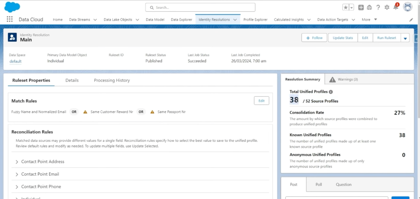Select the Poll tab in feed
The width and height of the screenshot is (420, 199).
pyautogui.click(x=319, y=184)
